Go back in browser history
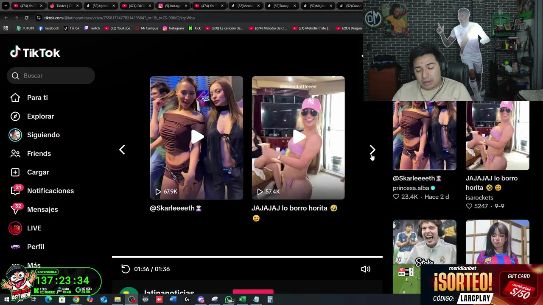This screenshot has width=543, height=305. [x=6, y=18]
